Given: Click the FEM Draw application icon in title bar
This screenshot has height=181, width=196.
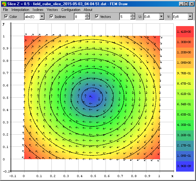Looking at the screenshot, I should click(x=4, y=4).
